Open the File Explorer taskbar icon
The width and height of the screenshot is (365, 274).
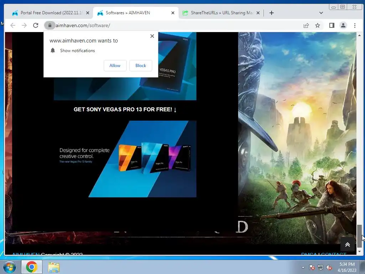[54, 267]
